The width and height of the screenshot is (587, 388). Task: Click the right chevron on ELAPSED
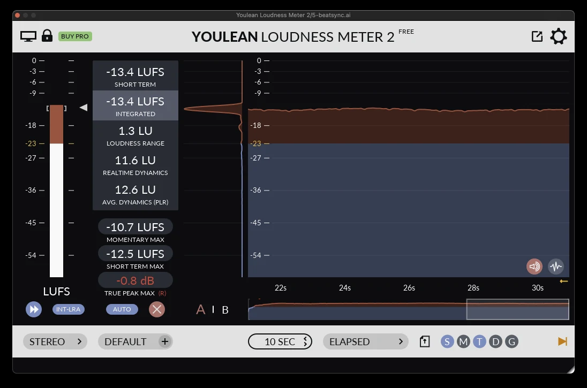coord(401,341)
